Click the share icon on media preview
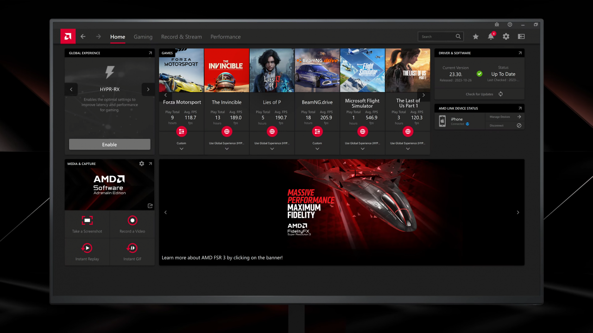The height and width of the screenshot is (333, 593). click(150, 206)
